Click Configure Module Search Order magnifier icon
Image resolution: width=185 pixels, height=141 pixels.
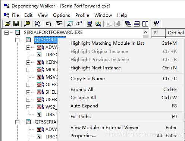tap(98, 23)
